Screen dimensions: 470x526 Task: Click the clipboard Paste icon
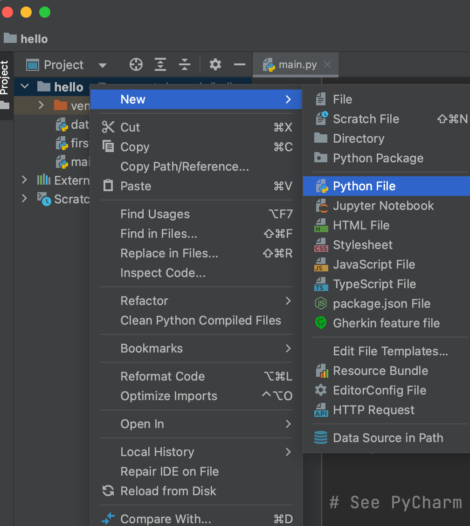pyautogui.click(x=108, y=186)
